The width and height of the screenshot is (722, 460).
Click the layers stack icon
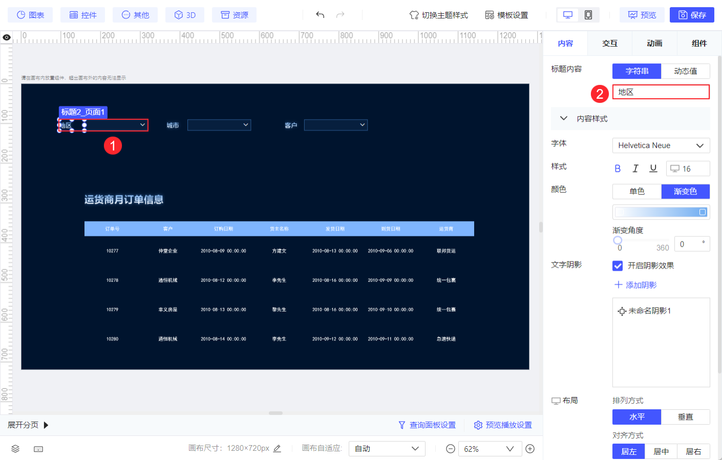tap(15, 449)
